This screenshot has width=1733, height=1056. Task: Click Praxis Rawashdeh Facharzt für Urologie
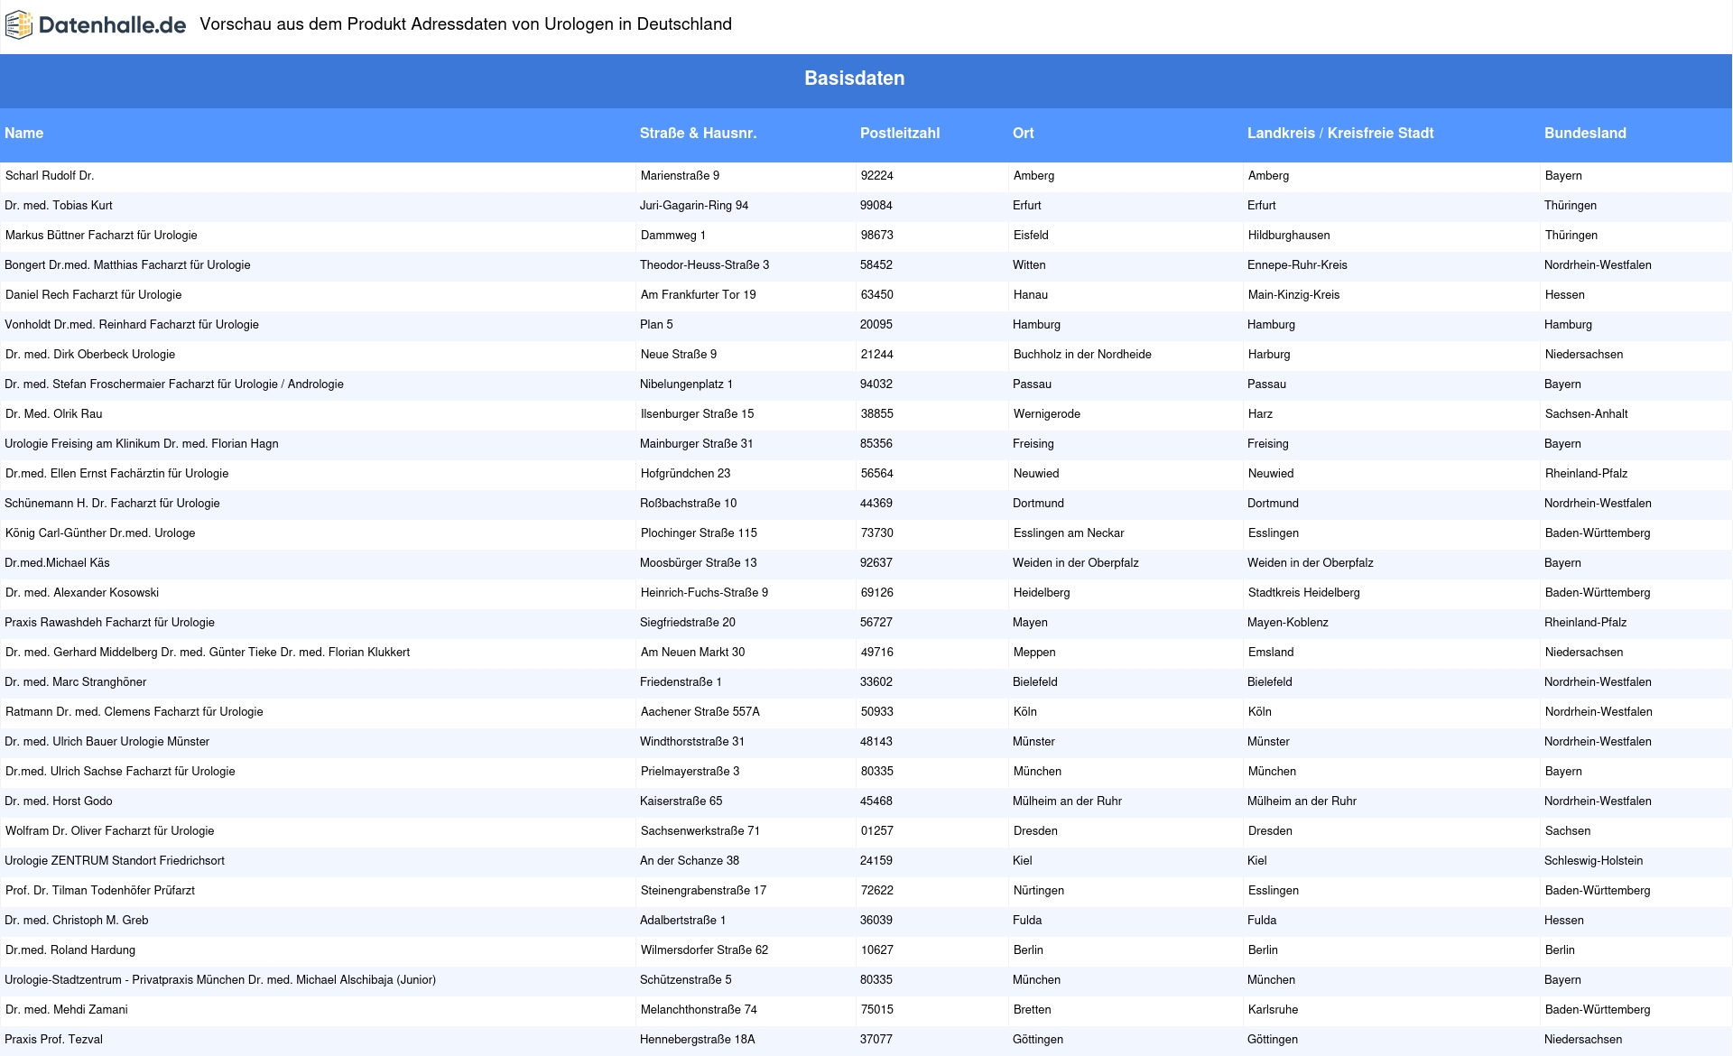(109, 623)
